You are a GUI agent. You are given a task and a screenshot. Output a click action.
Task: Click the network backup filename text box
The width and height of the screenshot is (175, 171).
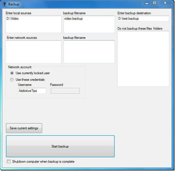89,52
